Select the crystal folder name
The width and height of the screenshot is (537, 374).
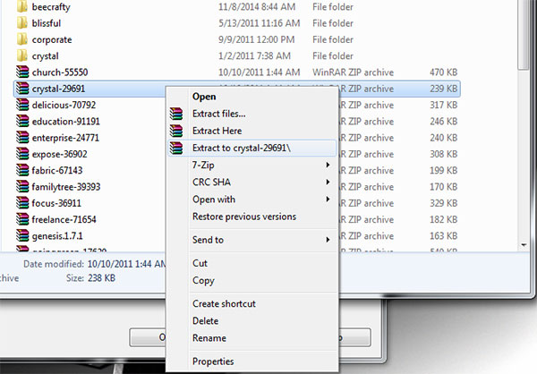pos(46,55)
